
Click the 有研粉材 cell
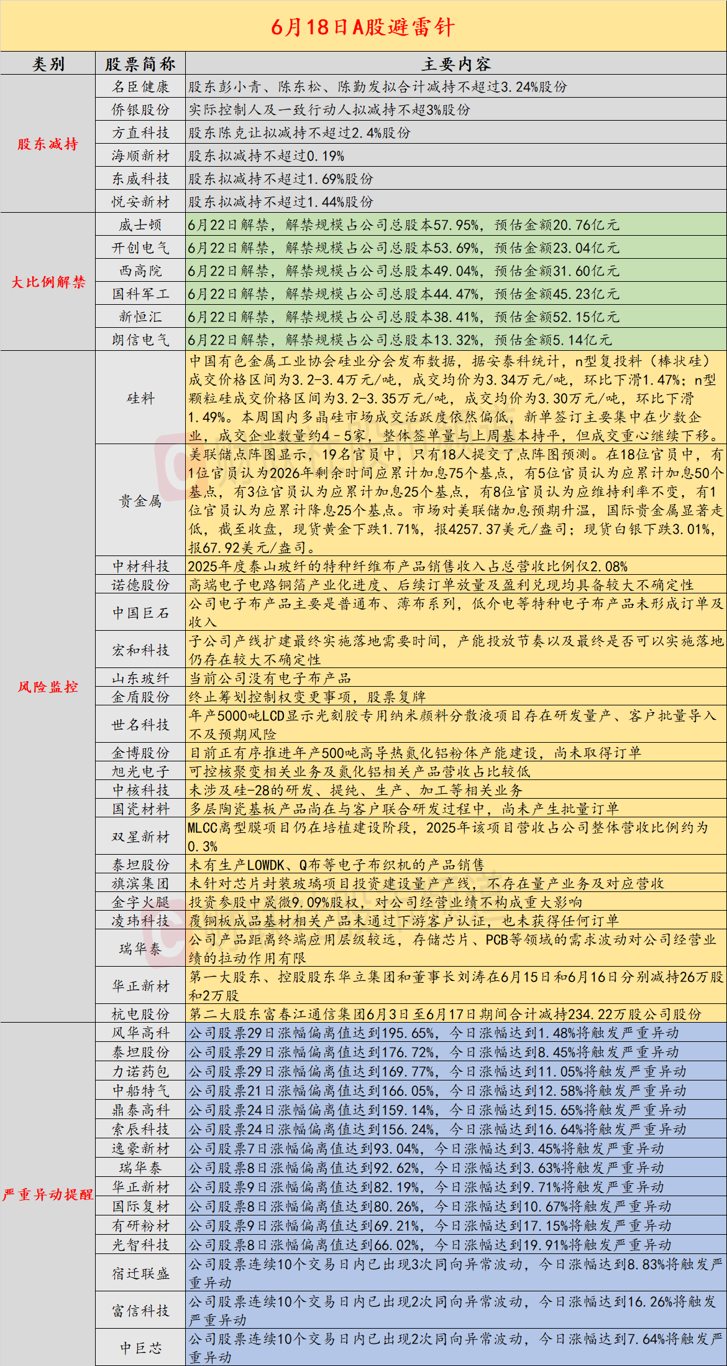pyautogui.click(x=140, y=1225)
